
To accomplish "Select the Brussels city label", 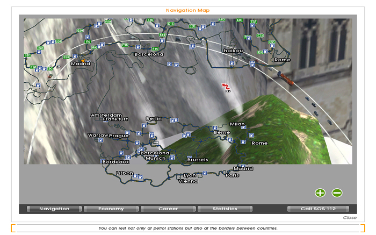I will pyautogui.click(x=198, y=160).
